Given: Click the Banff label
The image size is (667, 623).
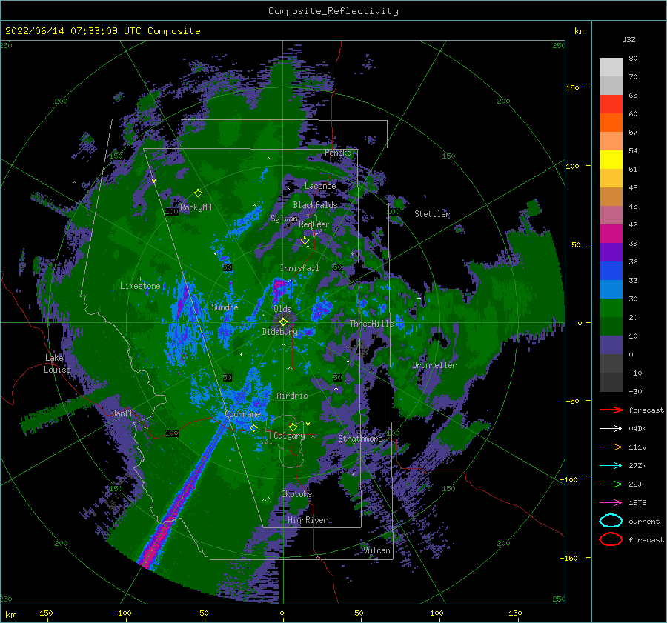Looking at the screenshot, I should (122, 413).
